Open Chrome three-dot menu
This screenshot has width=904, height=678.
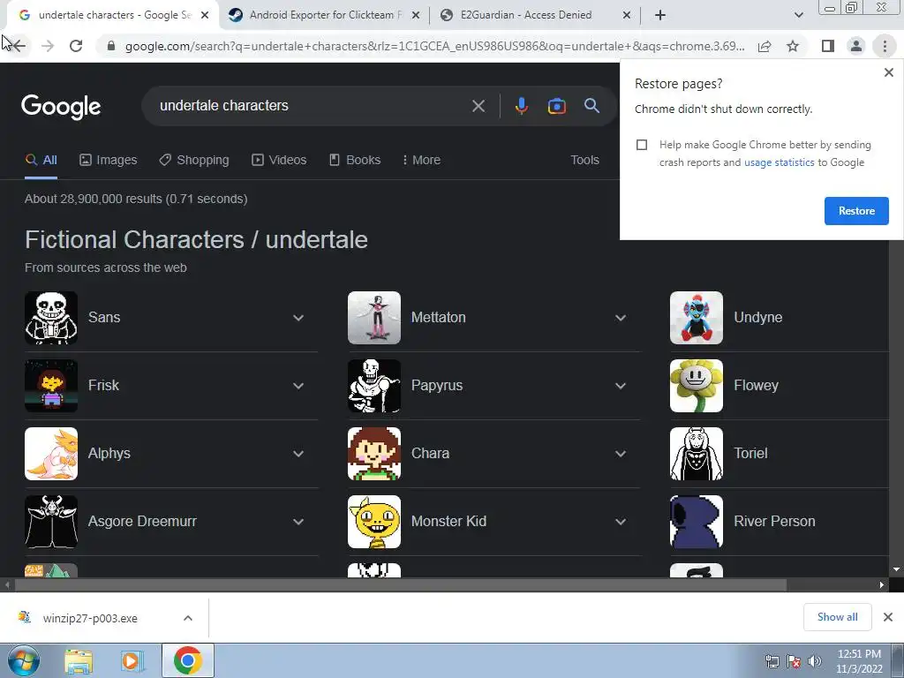coord(885,46)
